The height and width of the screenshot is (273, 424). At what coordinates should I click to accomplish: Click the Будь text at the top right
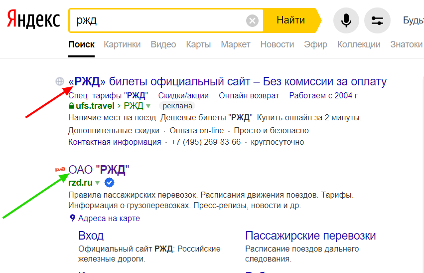pos(413,20)
